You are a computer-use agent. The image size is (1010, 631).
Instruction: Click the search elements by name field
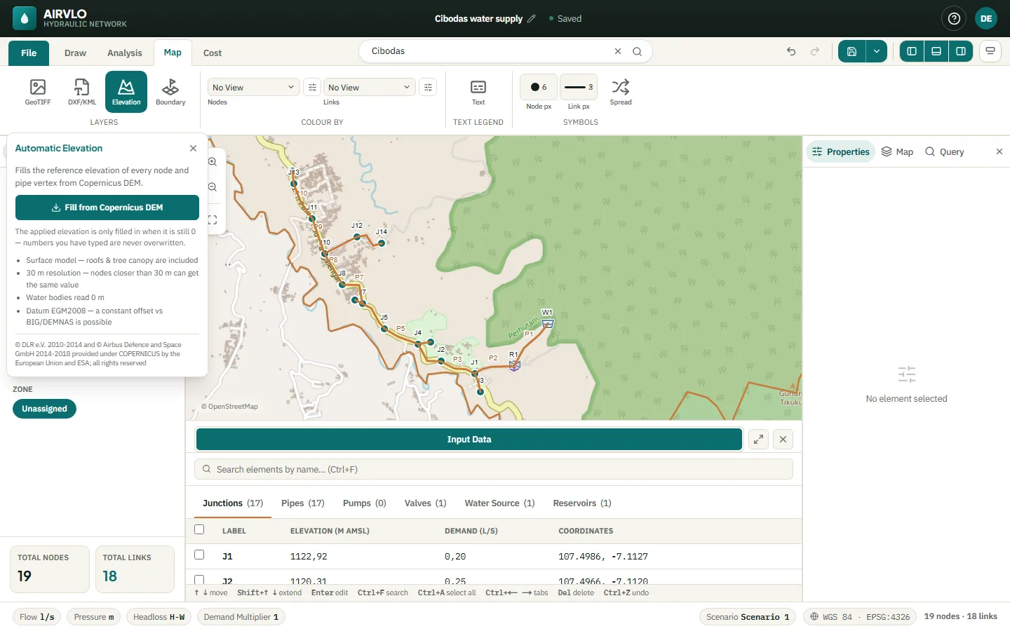coord(494,470)
